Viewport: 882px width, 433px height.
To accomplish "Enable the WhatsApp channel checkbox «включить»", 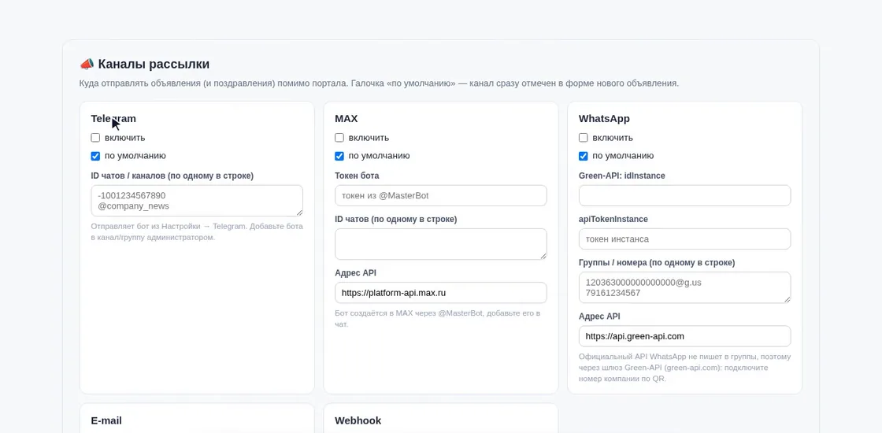I will tap(584, 138).
